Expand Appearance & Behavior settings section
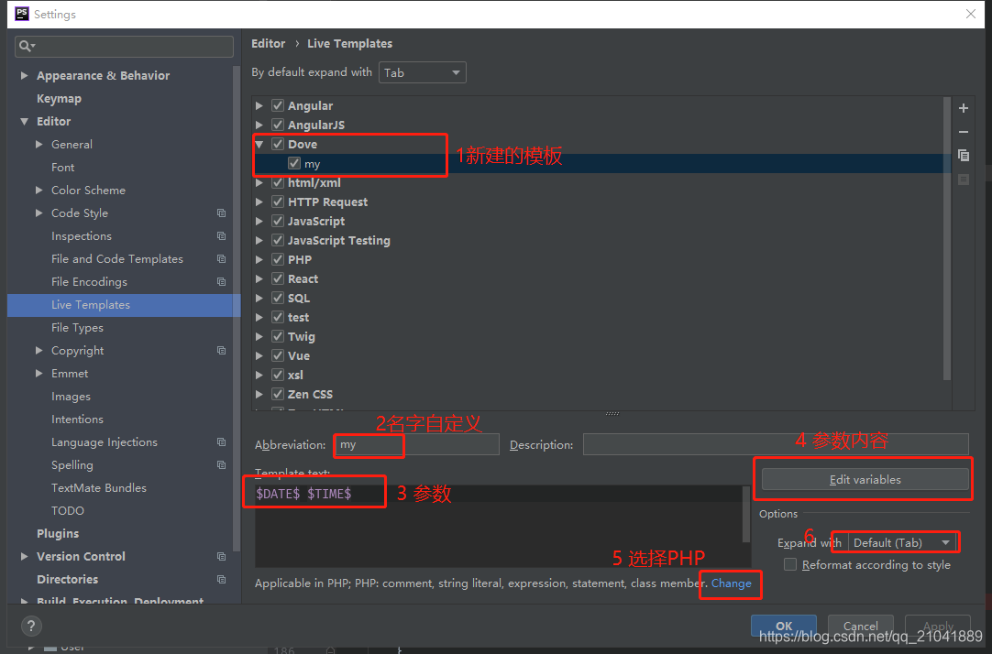 (24, 75)
